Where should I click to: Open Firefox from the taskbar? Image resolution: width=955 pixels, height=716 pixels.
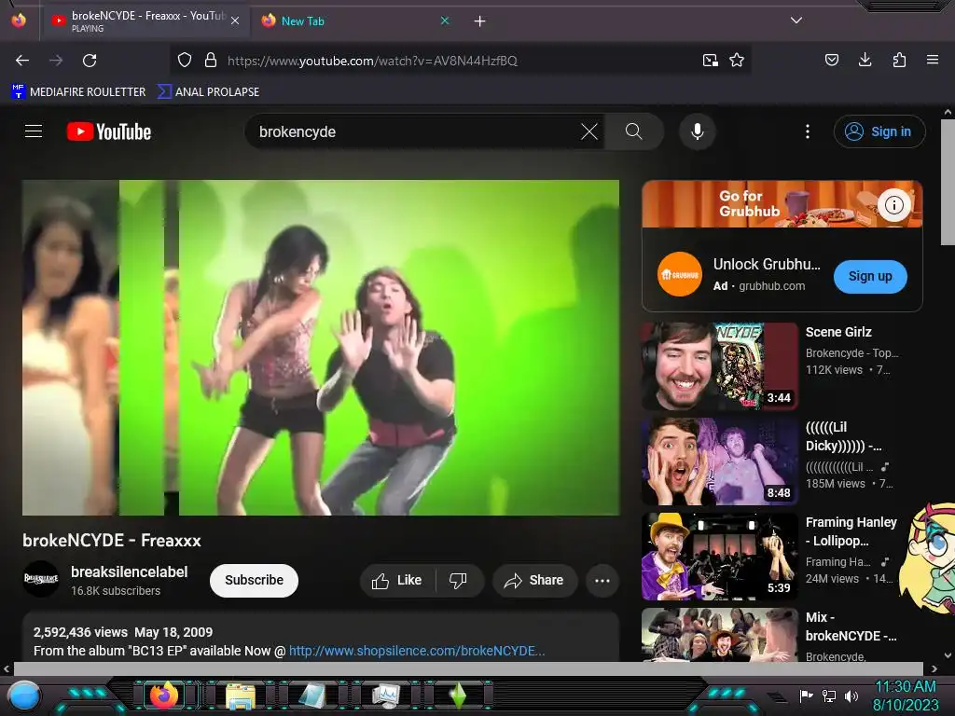coord(164,695)
